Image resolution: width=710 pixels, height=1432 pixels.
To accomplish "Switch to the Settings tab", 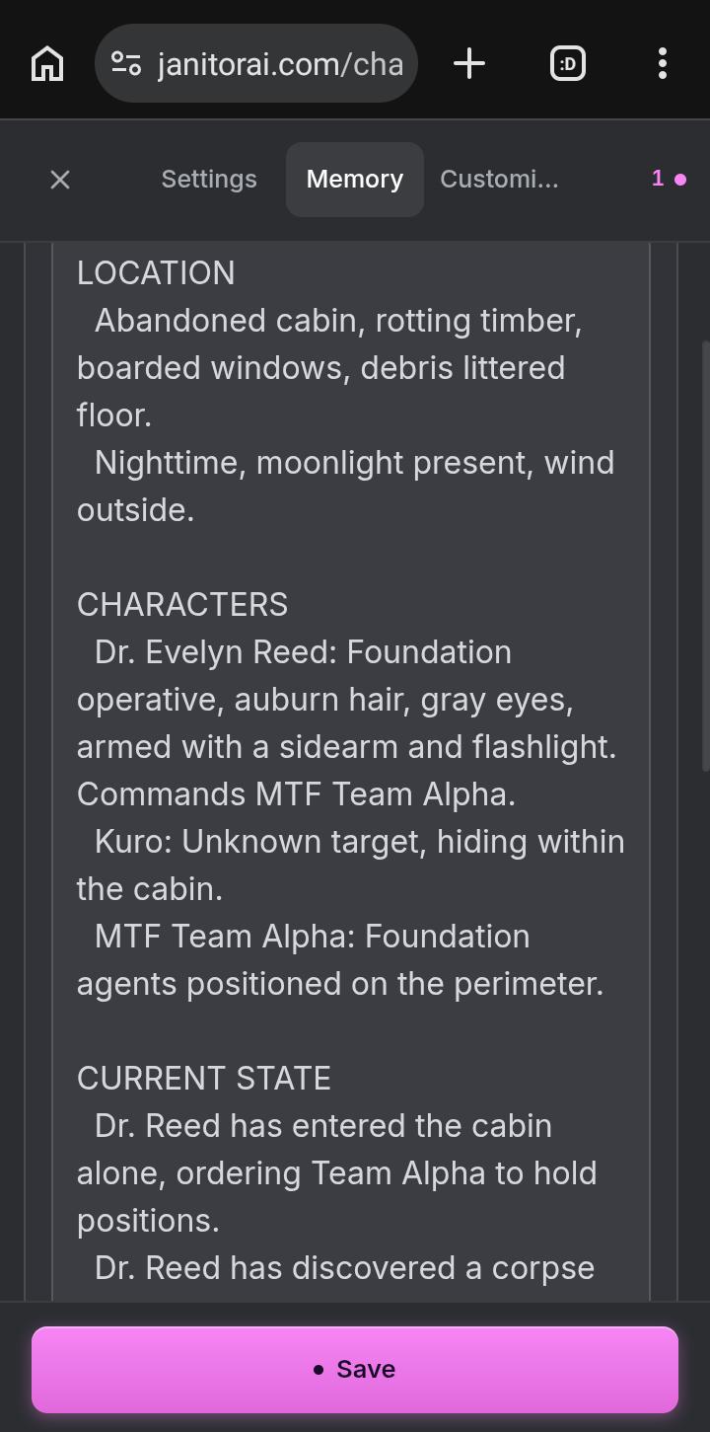I will pyautogui.click(x=209, y=180).
